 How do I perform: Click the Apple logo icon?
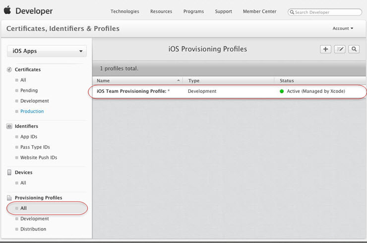pos(7,10)
